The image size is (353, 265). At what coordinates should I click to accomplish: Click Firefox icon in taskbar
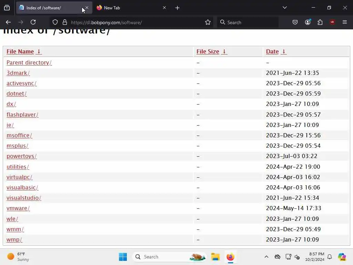coord(230,257)
